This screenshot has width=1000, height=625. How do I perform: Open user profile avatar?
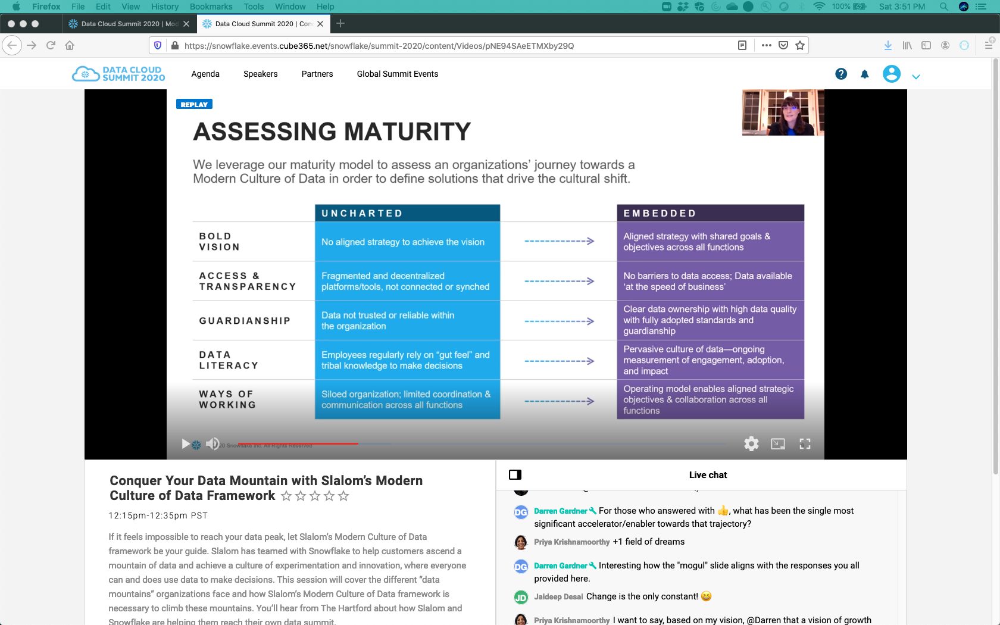point(892,74)
